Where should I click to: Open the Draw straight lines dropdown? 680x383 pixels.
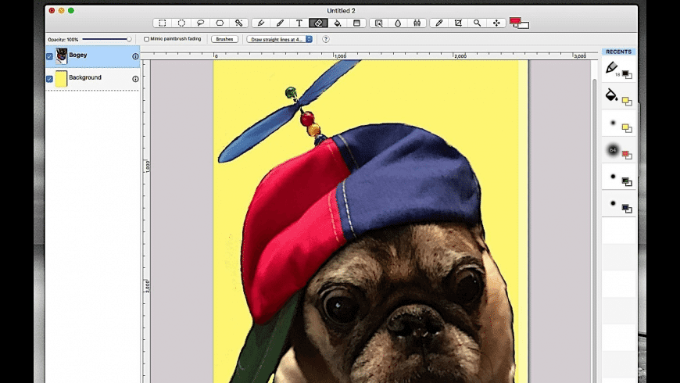coord(279,39)
